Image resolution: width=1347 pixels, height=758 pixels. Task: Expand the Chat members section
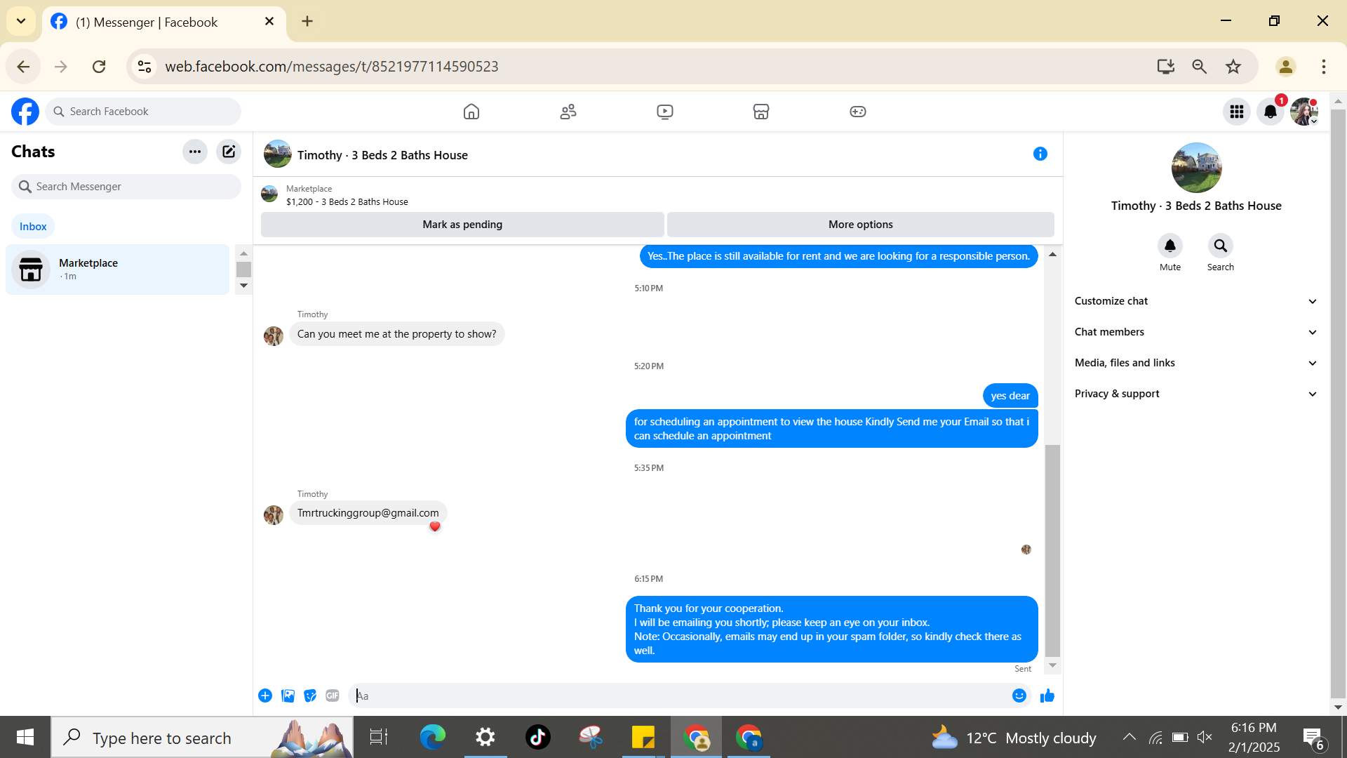tap(1195, 332)
